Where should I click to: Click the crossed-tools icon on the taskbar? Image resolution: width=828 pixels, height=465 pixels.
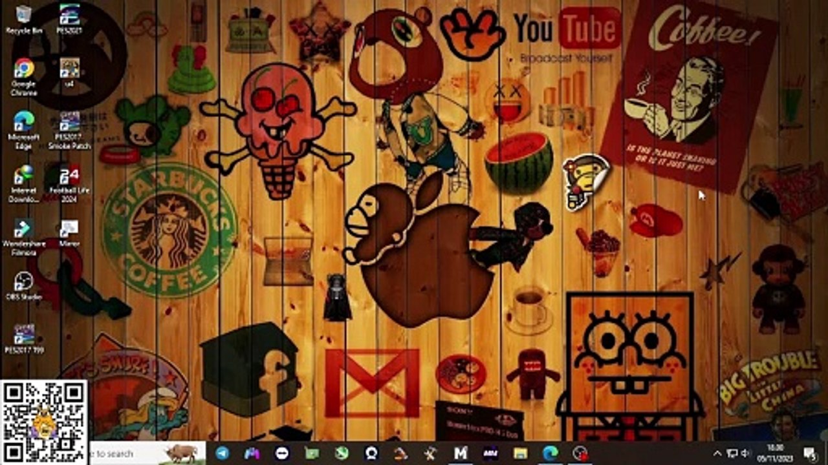(x=431, y=453)
